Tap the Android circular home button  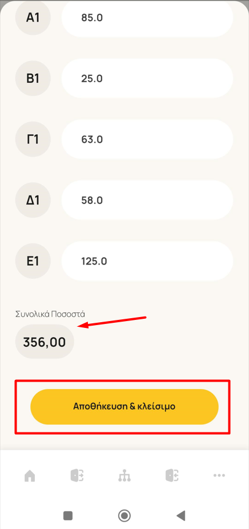point(124,515)
